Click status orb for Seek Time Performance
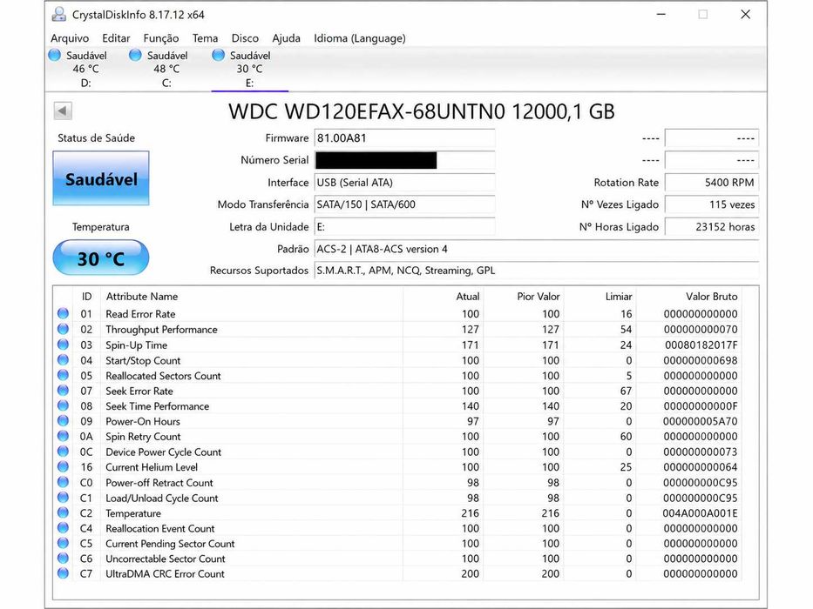The width and height of the screenshot is (813, 609). pos(64,405)
